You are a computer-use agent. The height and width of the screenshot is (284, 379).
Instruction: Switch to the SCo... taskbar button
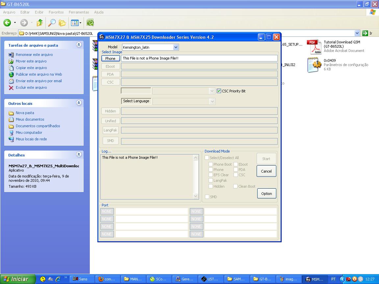[x=159, y=279]
